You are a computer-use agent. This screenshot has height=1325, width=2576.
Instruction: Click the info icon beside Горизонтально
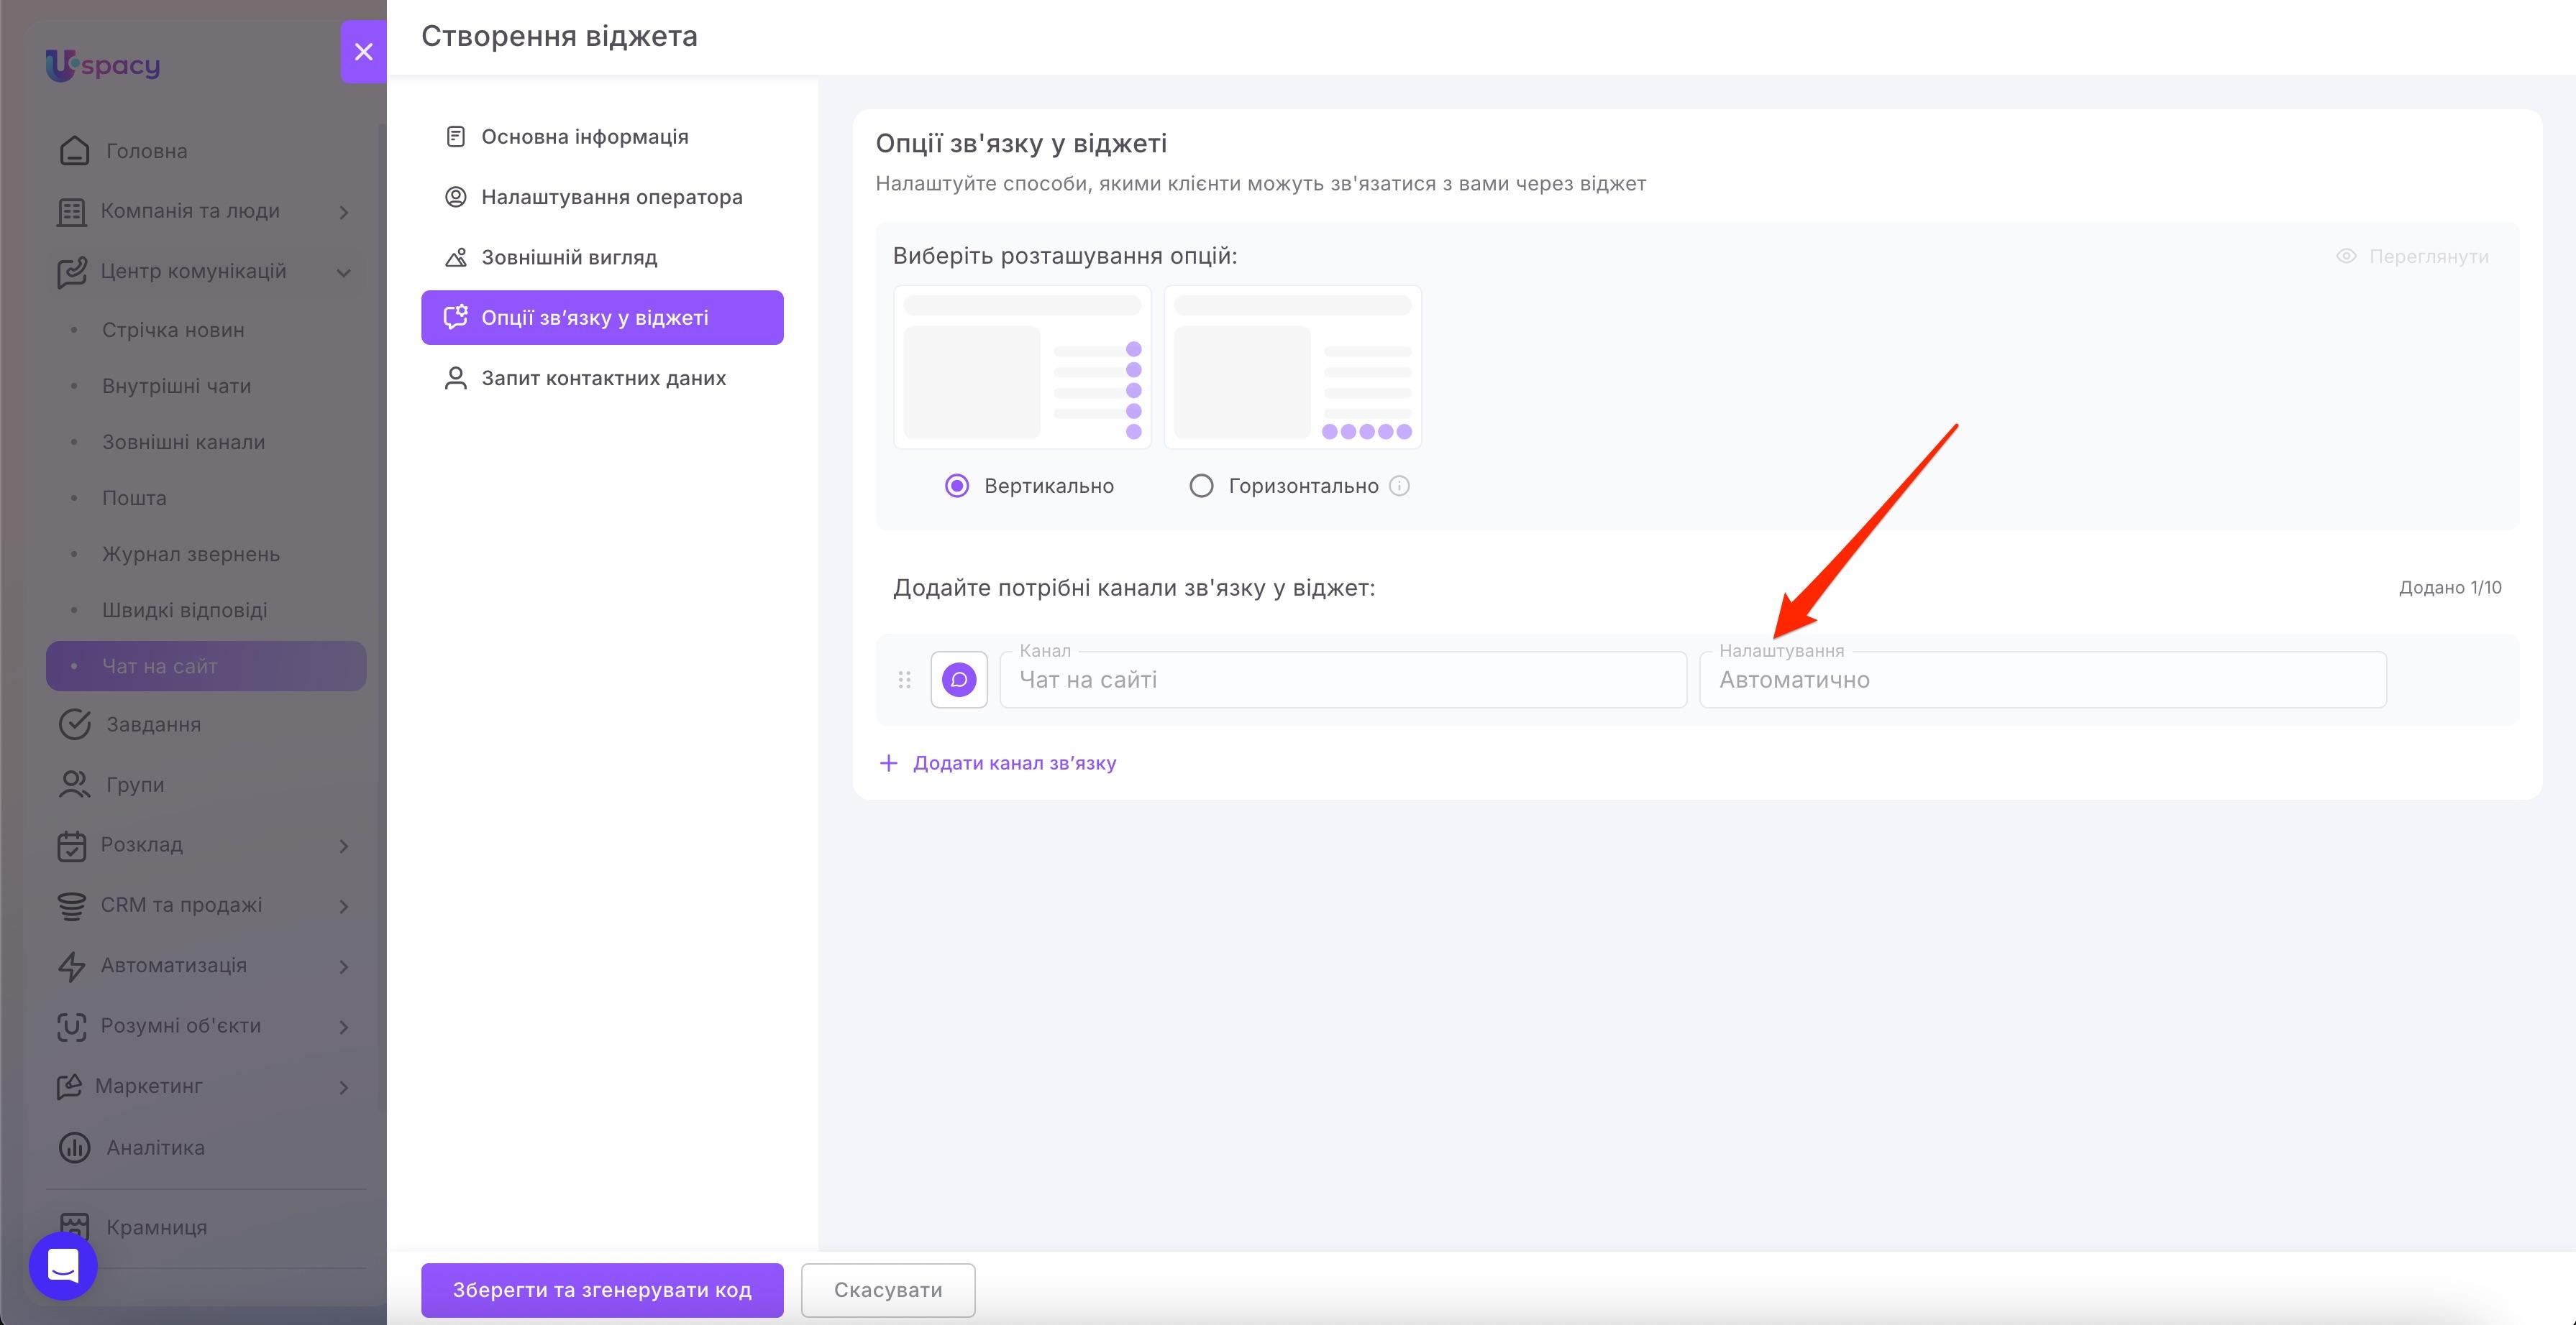coord(1400,486)
